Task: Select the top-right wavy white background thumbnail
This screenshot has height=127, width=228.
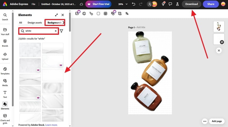Action: [53, 48]
